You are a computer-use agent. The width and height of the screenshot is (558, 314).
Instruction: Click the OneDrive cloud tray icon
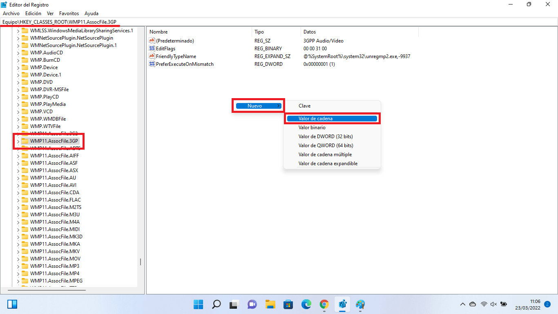point(473,304)
